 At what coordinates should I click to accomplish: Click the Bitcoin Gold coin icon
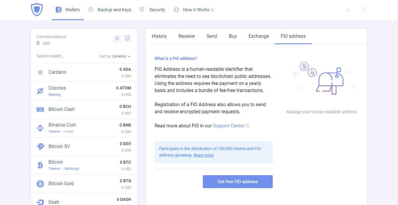(x=40, y=184)
